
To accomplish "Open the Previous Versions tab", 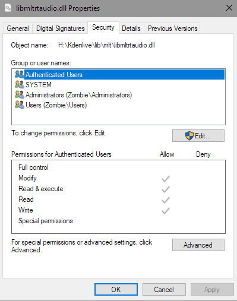I will (x=172, y=28).
